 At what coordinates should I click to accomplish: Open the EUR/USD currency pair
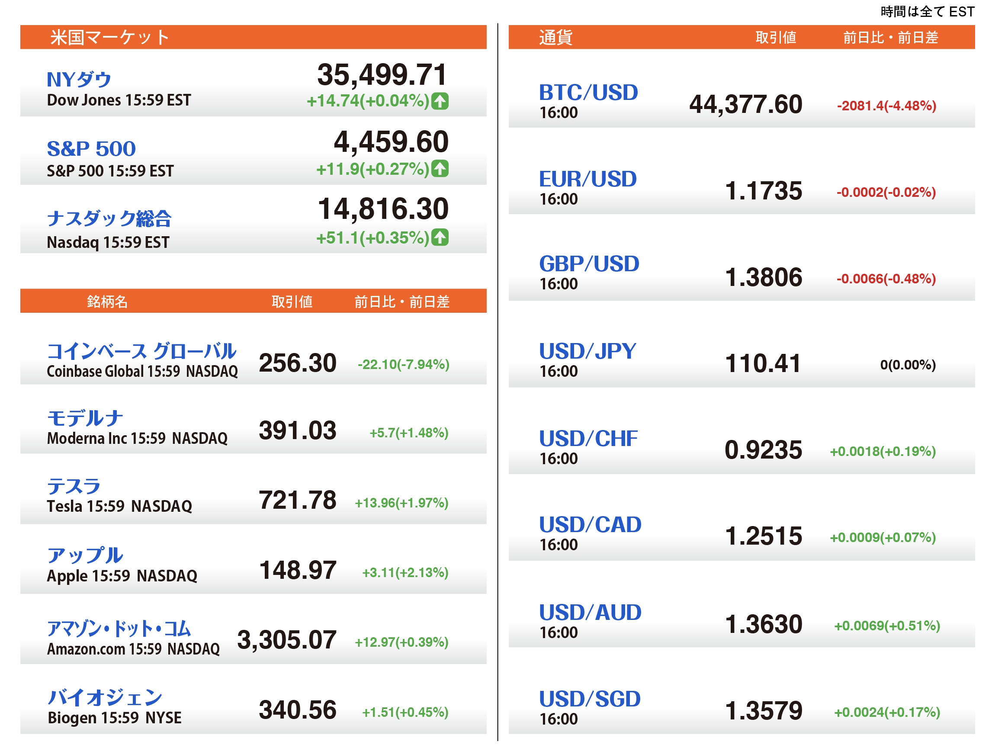point(588,179)
